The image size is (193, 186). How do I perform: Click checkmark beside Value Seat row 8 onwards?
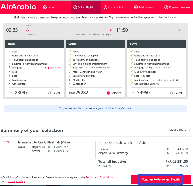pos(70,76)
